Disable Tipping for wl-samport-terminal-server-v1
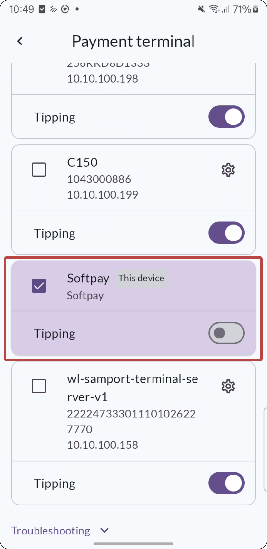The height and width of the screenshot is (549, 267). (x=226, y=483)
